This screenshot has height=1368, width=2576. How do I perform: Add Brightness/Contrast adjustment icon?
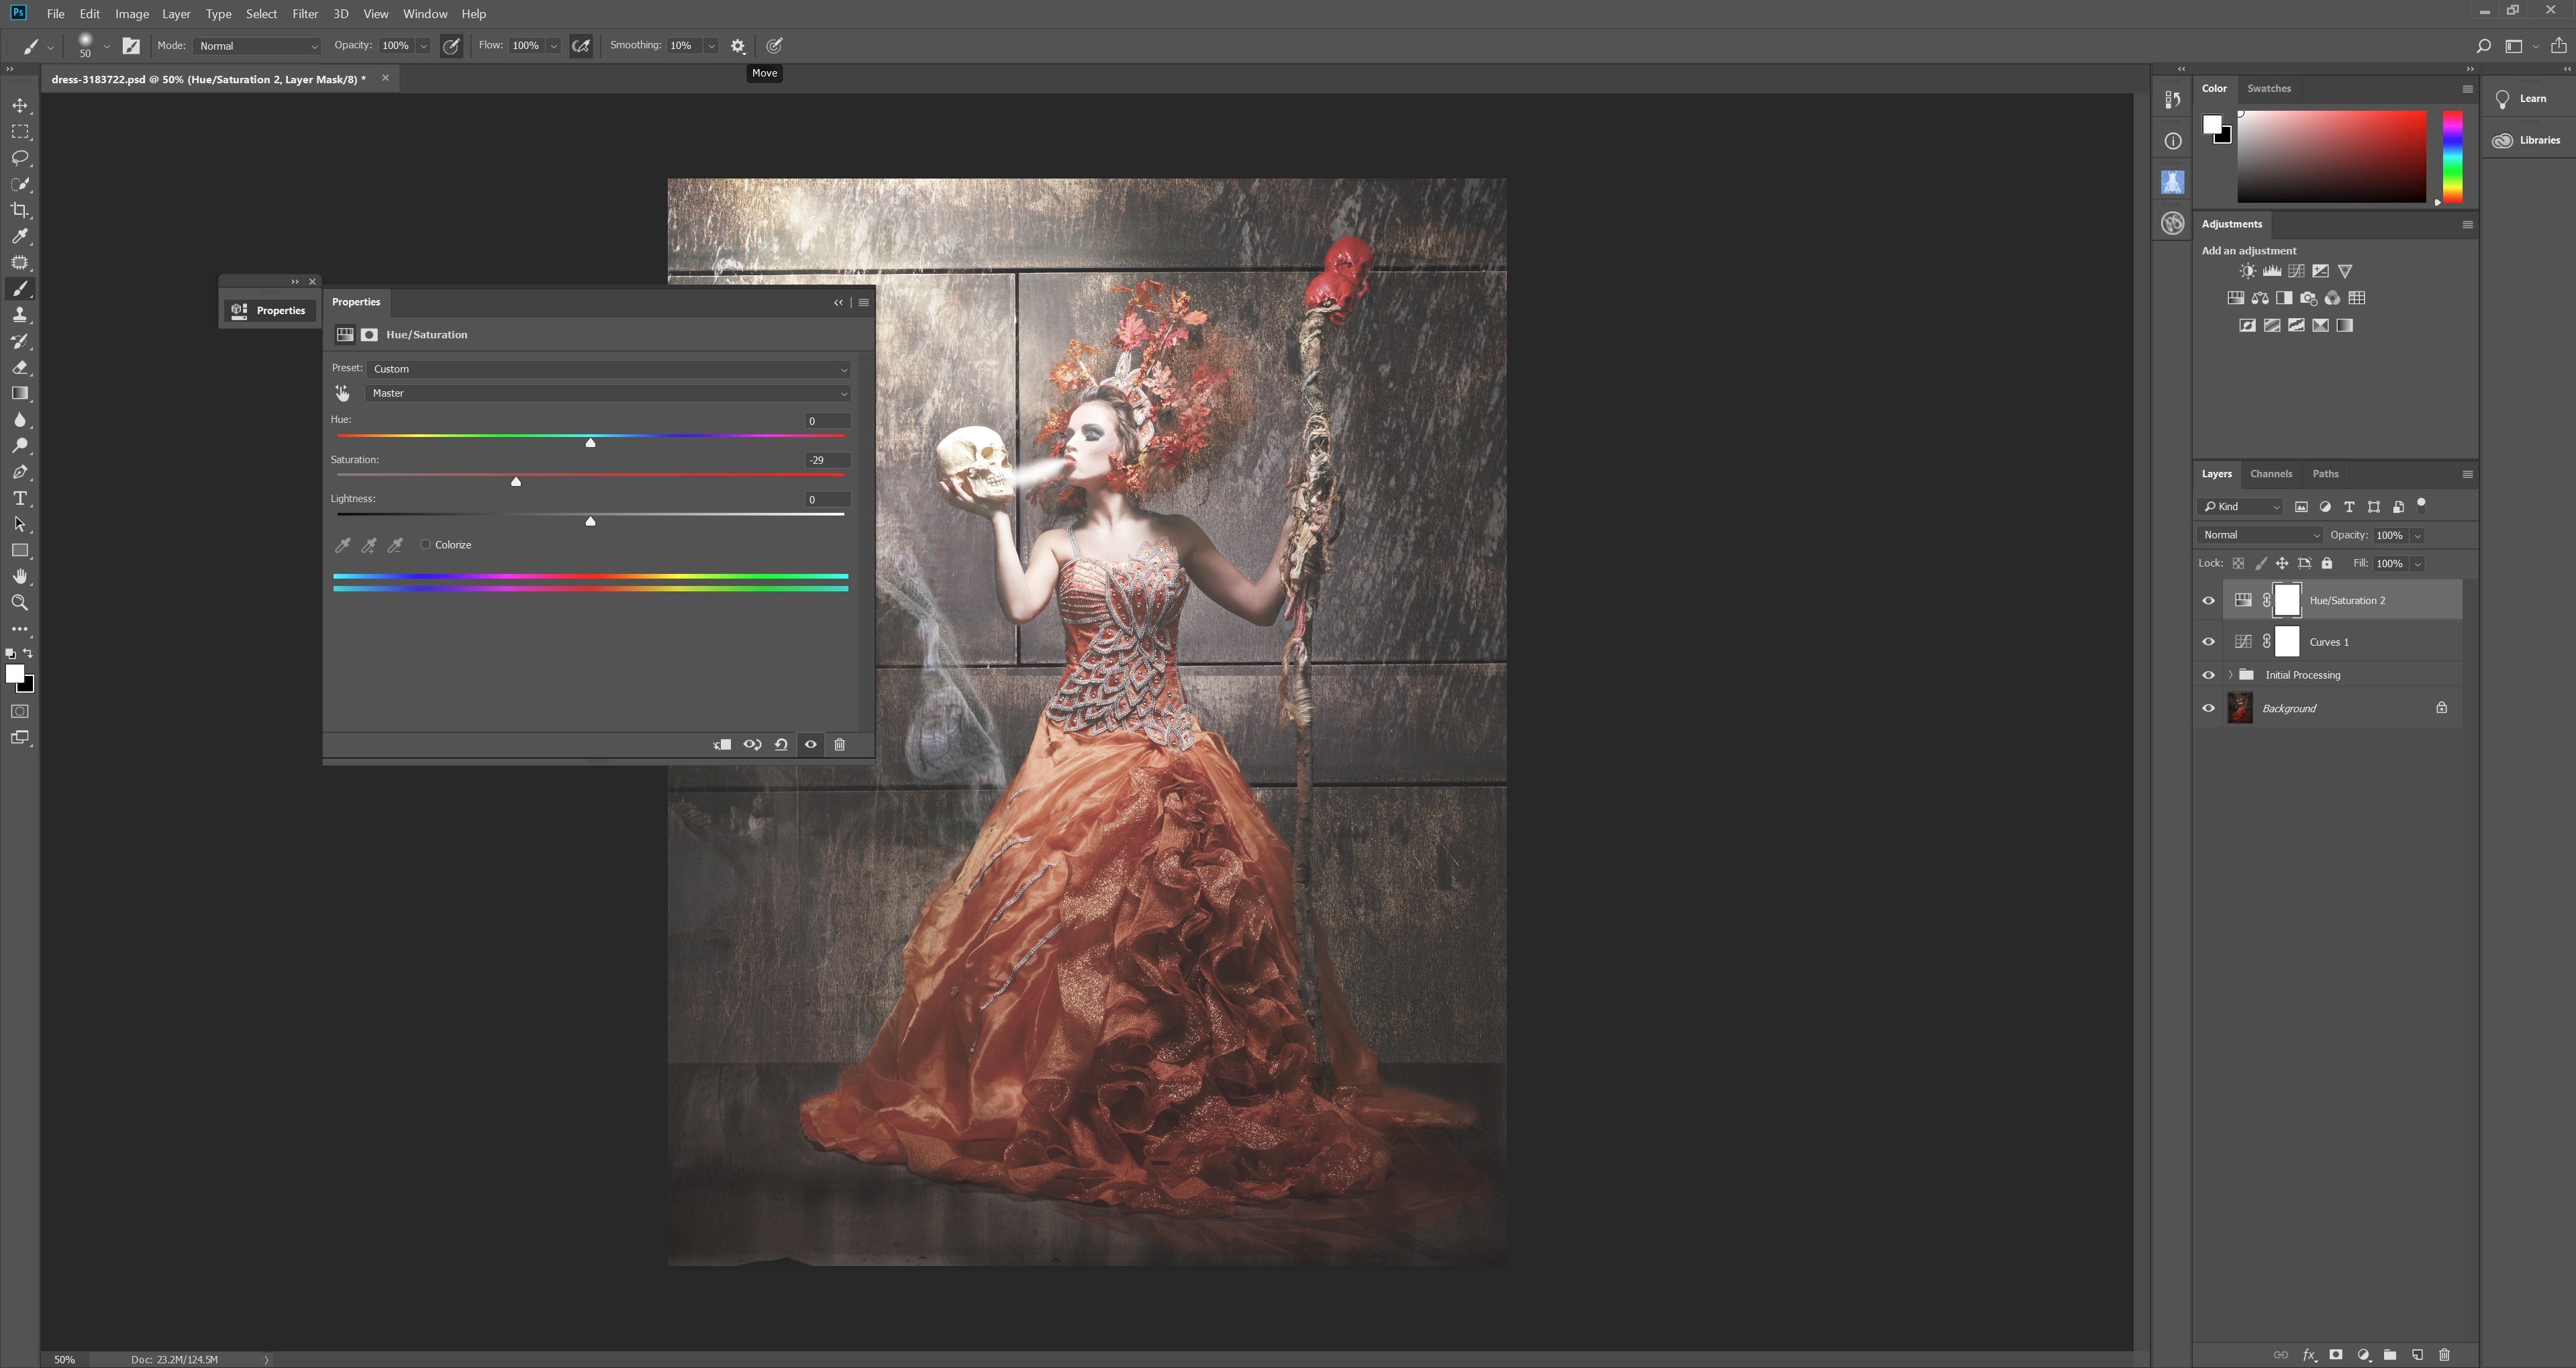[2248, 271]
